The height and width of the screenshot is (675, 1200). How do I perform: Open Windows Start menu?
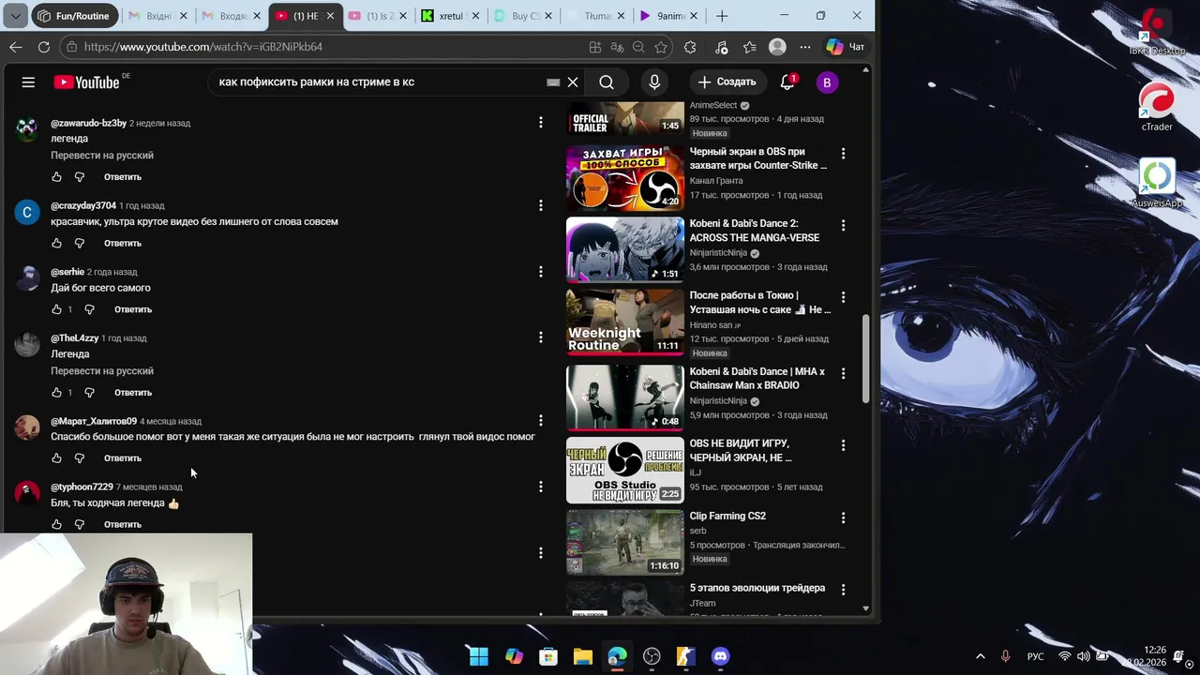479,656
